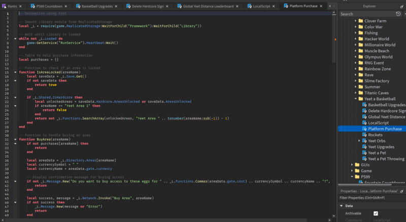Expand the GUIs folder

coord(352,165)
